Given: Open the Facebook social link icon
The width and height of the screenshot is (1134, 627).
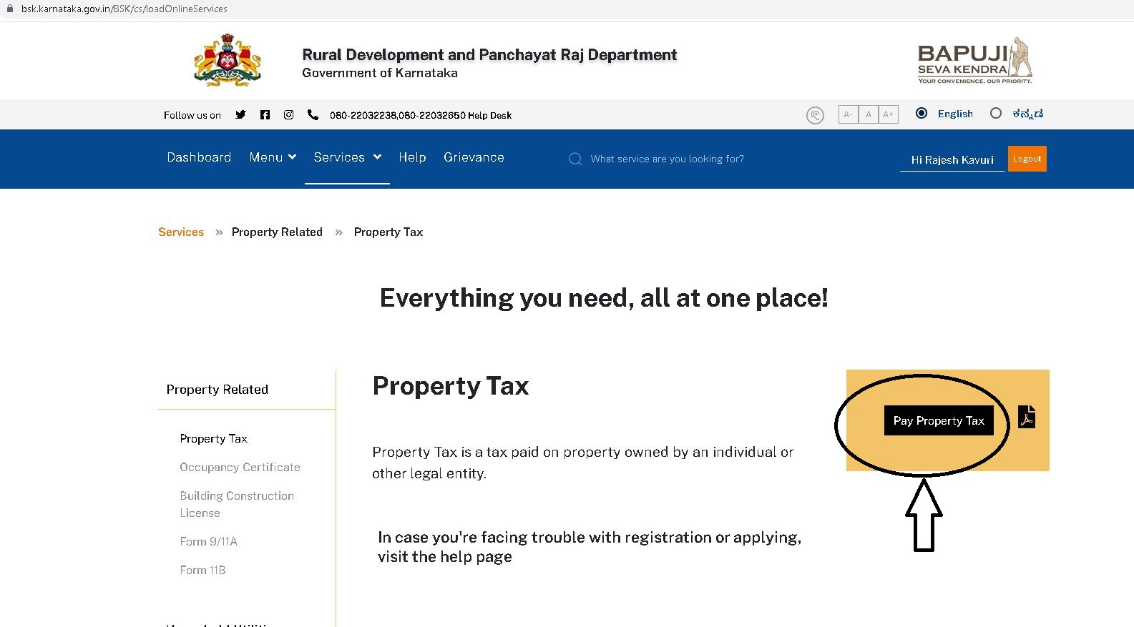Looking at the screenshot, I should pos(265,114).
